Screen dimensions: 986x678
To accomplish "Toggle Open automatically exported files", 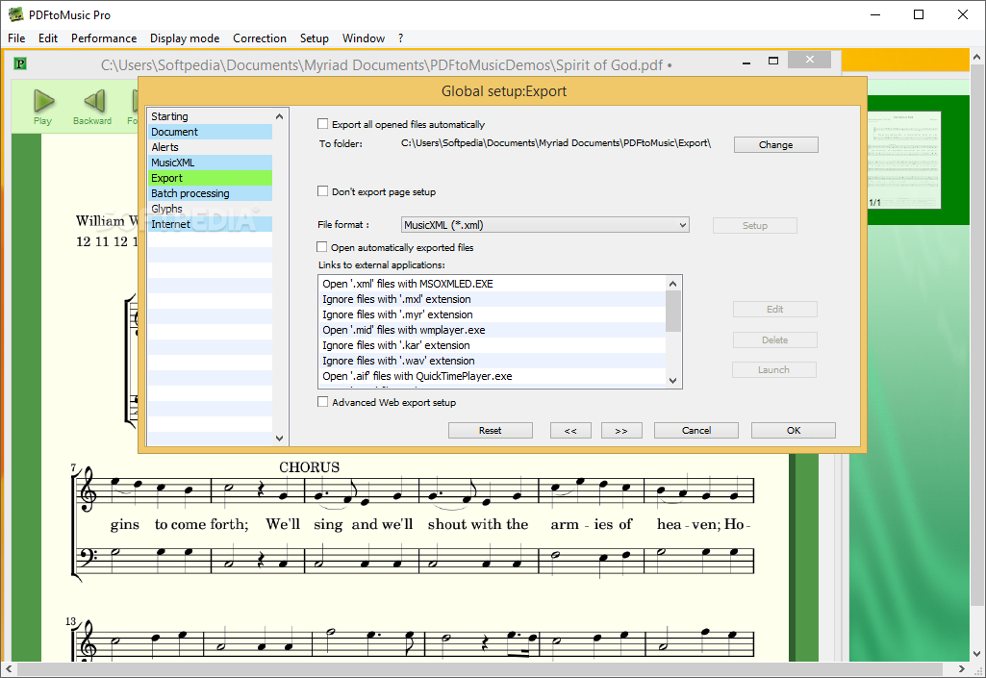I will point(322,247).
